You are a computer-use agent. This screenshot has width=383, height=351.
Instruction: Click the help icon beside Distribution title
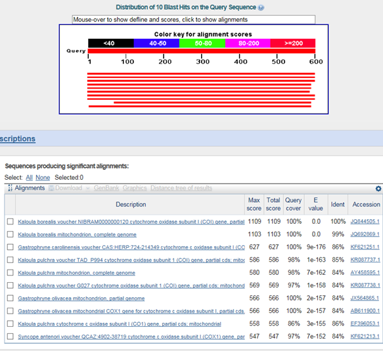click(261, 8)
